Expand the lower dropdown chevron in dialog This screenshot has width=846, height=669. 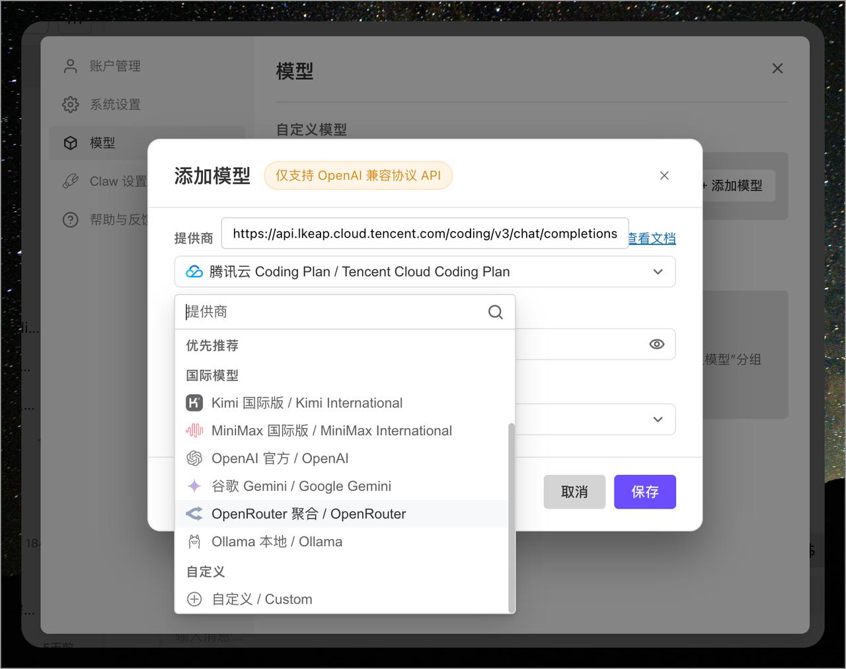pos(658,419)
